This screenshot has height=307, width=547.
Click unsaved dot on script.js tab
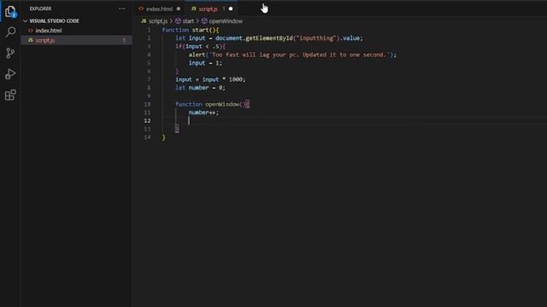pos(231,9)
